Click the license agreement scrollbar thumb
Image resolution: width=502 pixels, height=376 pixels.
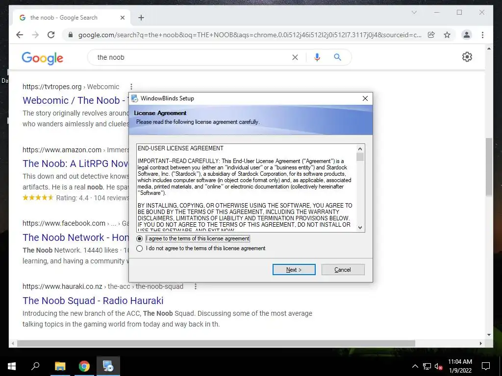pos(360,157)
